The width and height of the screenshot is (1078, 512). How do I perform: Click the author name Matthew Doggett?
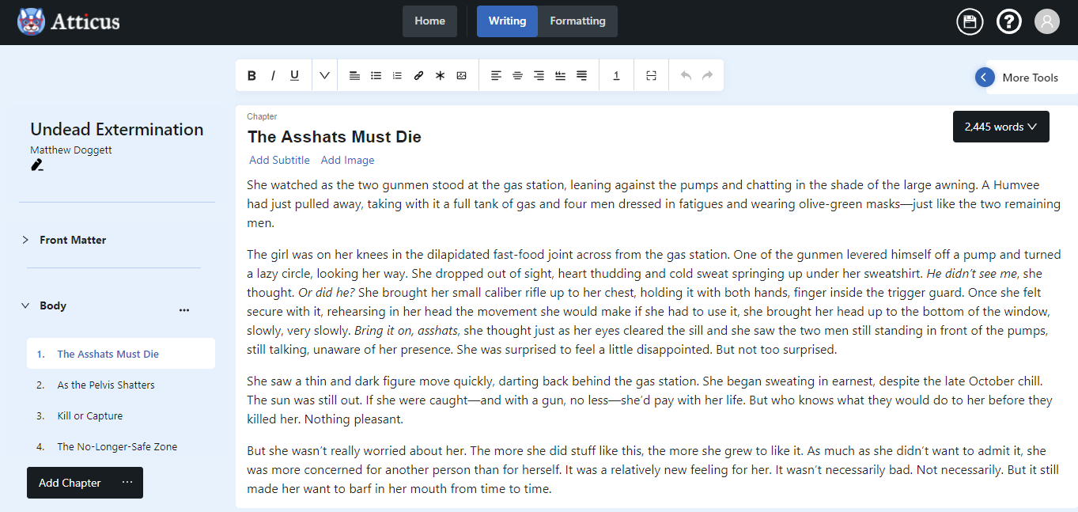pyautogui.click(x=71, y=150)
